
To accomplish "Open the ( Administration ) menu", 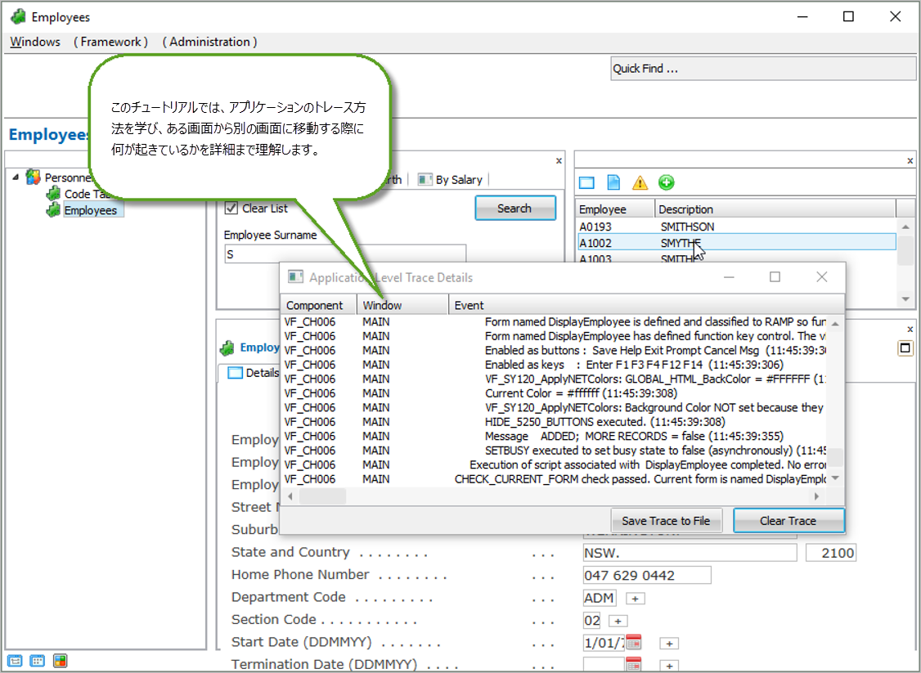I will [209, 42].
